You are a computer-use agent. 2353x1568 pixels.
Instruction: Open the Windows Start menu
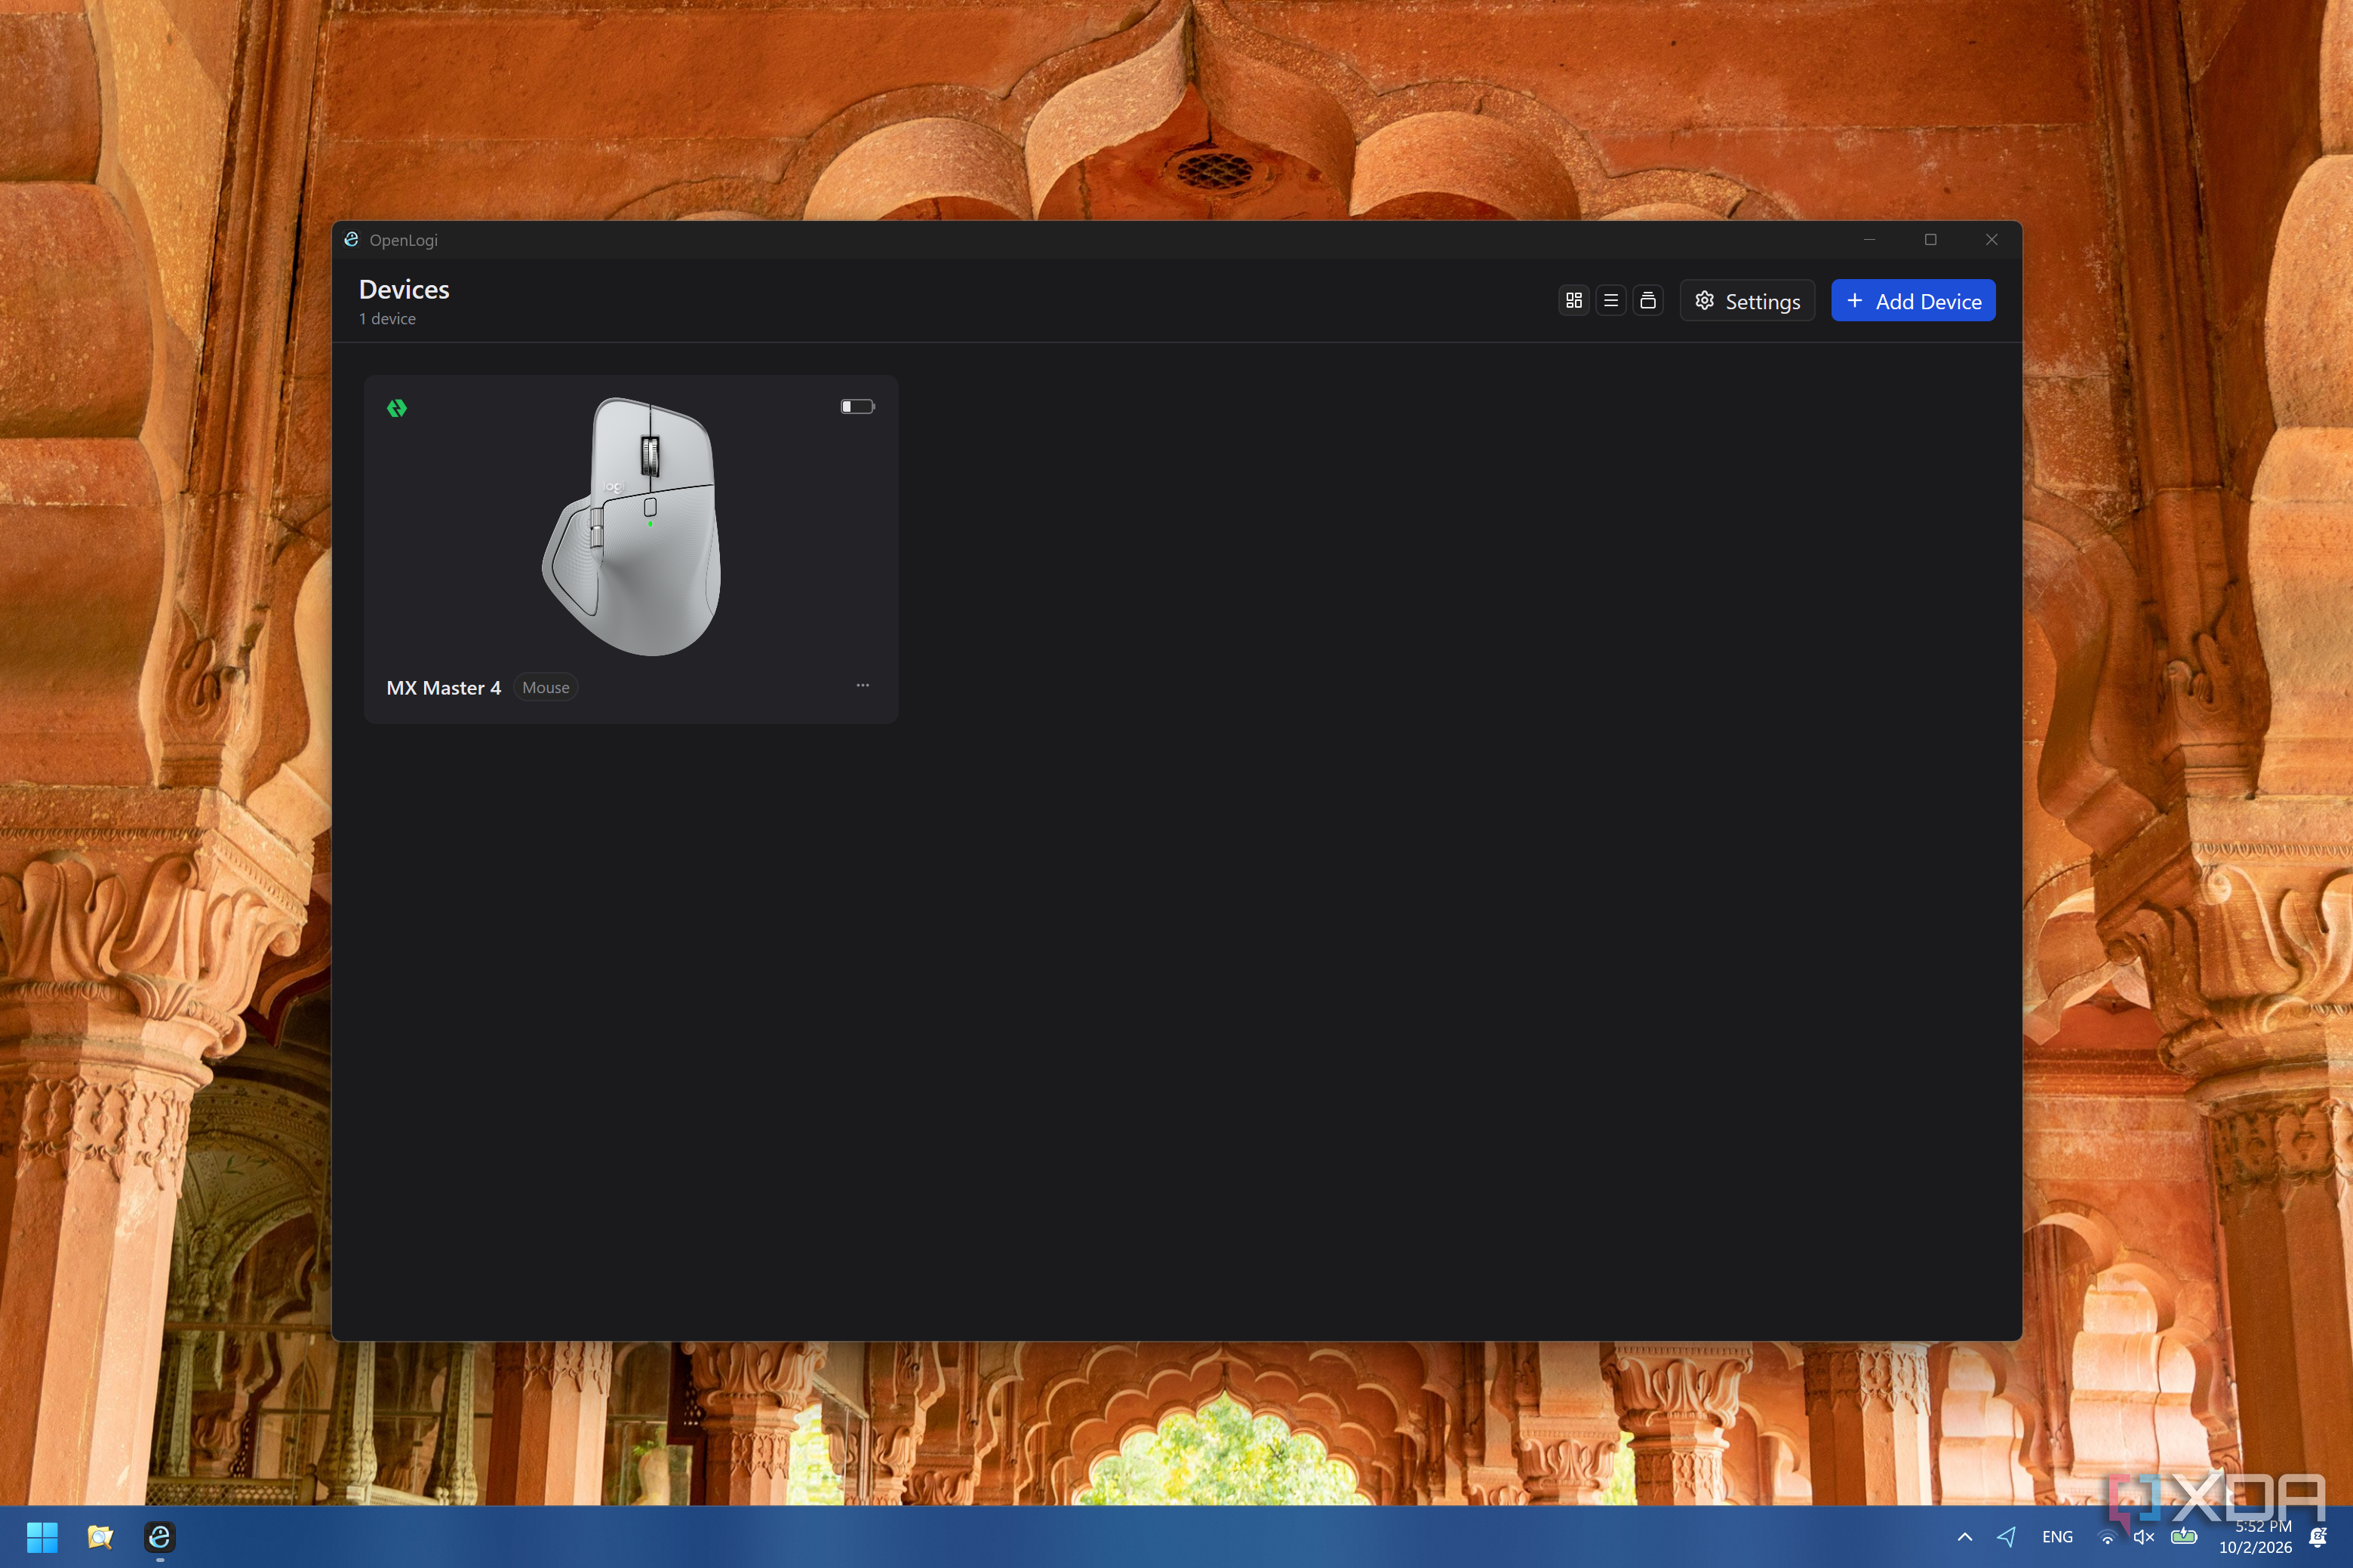coord(42,1537)
